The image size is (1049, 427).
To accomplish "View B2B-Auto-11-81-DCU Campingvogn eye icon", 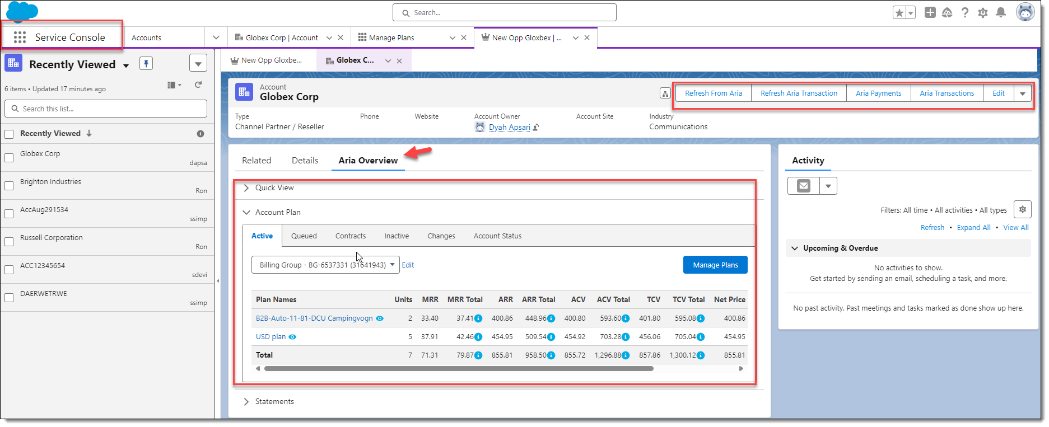I will [380, 318].
